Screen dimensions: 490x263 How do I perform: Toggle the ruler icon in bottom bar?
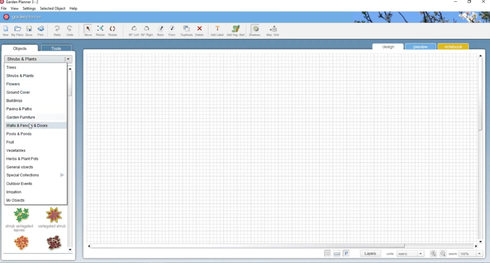click(x=337, y=254)
